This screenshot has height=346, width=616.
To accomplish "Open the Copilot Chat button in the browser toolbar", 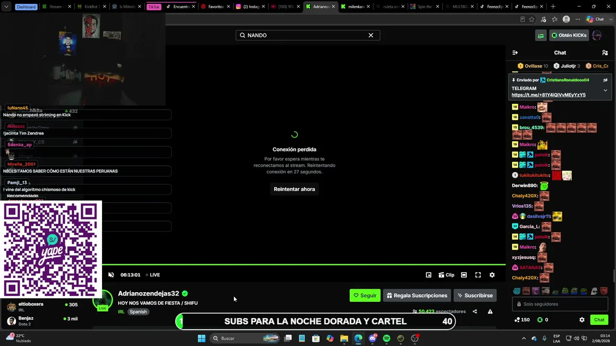I will click(x=595, y=19).
